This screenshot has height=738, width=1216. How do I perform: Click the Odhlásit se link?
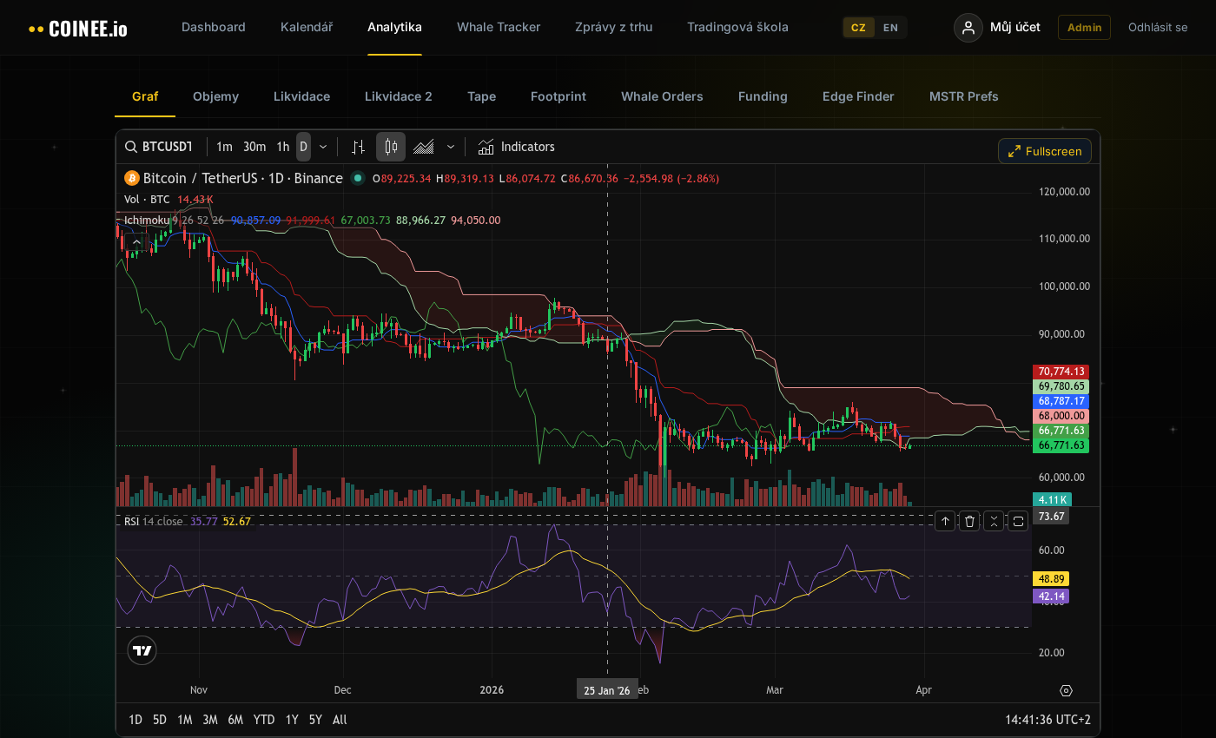point(1157,27)
